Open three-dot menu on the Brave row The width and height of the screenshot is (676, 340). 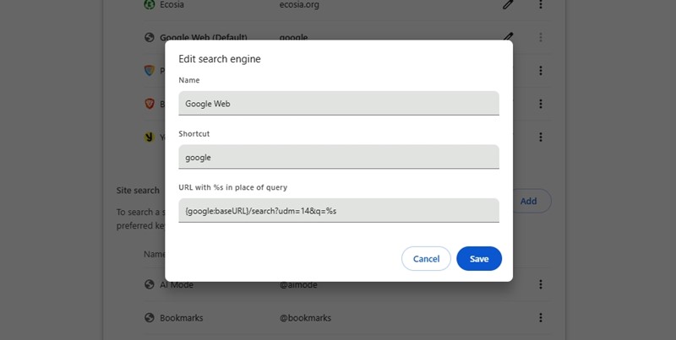point(541,104)
